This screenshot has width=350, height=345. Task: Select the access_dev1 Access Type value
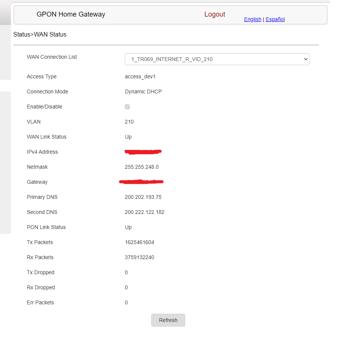[140, 76]
